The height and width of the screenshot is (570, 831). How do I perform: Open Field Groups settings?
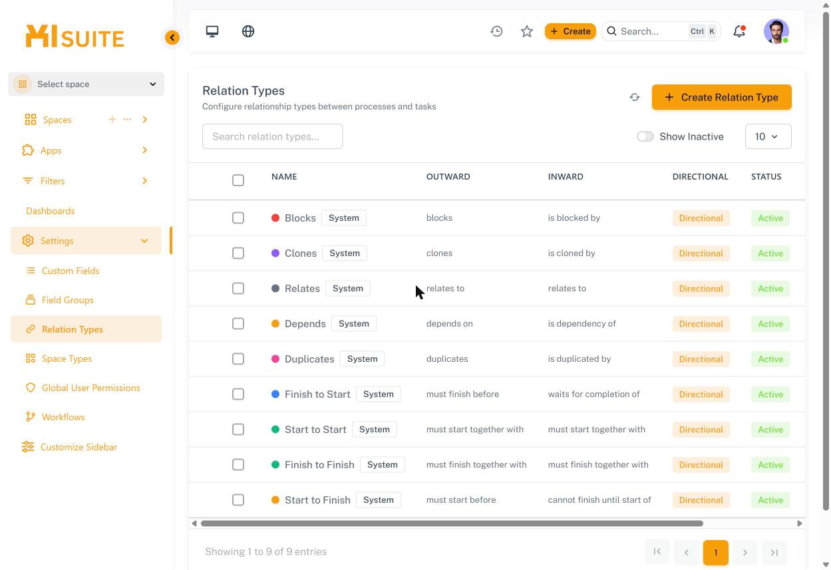(67, 300)
